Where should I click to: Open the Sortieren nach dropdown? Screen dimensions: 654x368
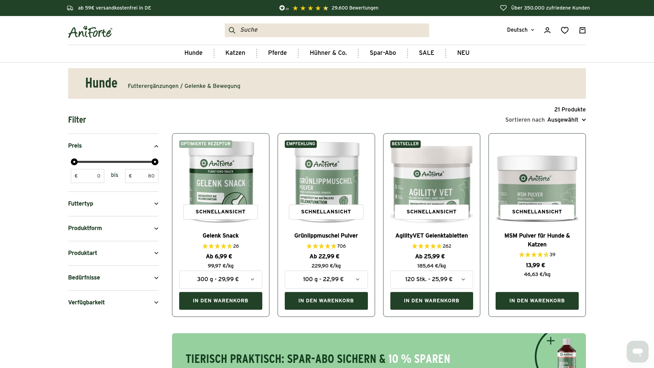(x=566, y=120)
